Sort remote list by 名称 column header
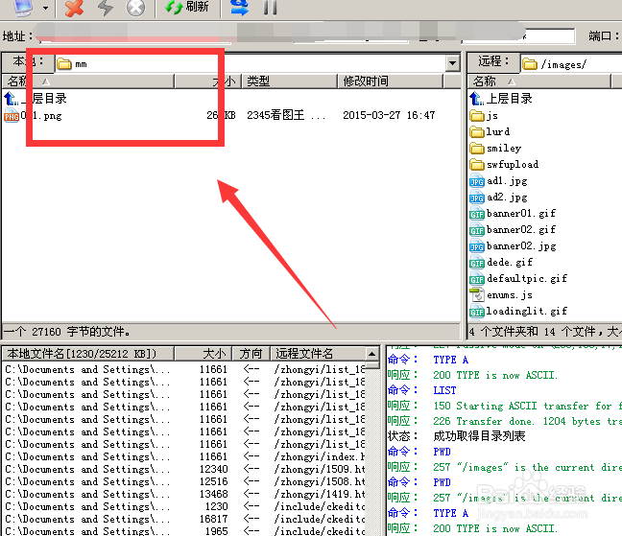 pos(538,82)
